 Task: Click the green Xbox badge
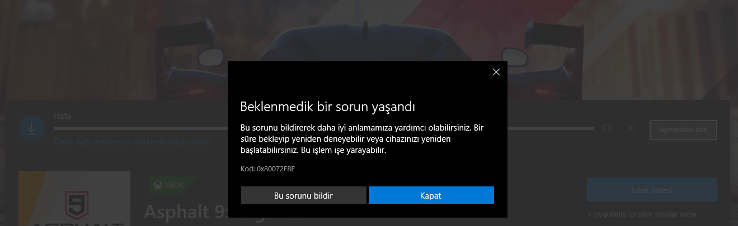coord(172,184)
